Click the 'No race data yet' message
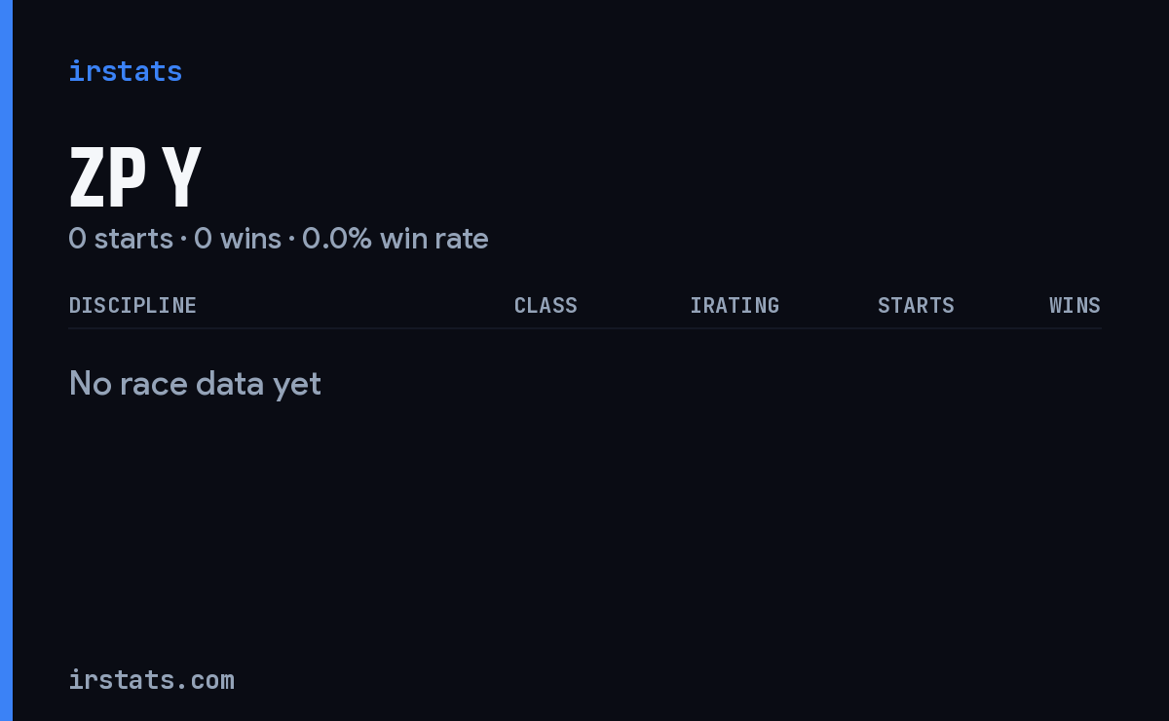 click(x=195, y=384)
